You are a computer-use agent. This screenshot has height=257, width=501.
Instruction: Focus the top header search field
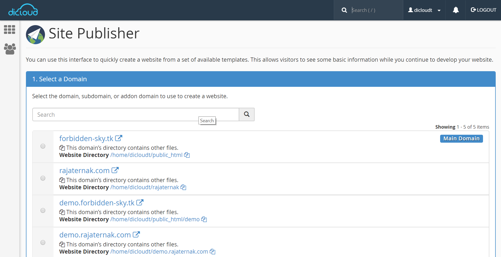(375, 10)
